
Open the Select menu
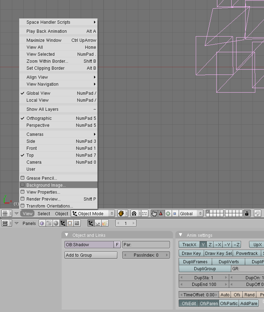(x=44, y=213)
